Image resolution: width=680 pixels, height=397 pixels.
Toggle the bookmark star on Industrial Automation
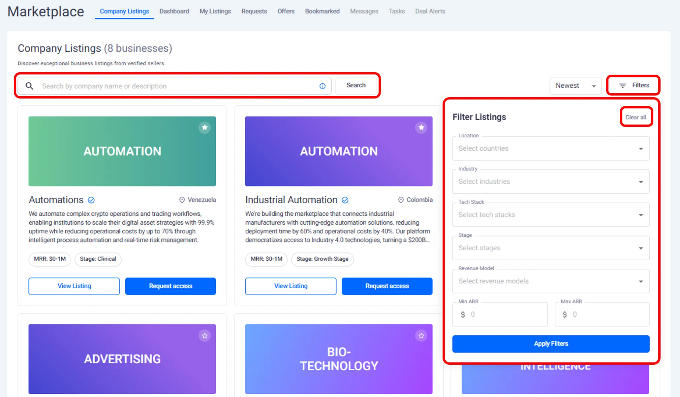[421, 128]
